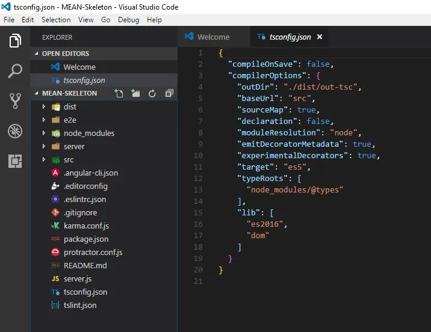Open the Go menu
431x332 pixels.
tap(106, 20)
